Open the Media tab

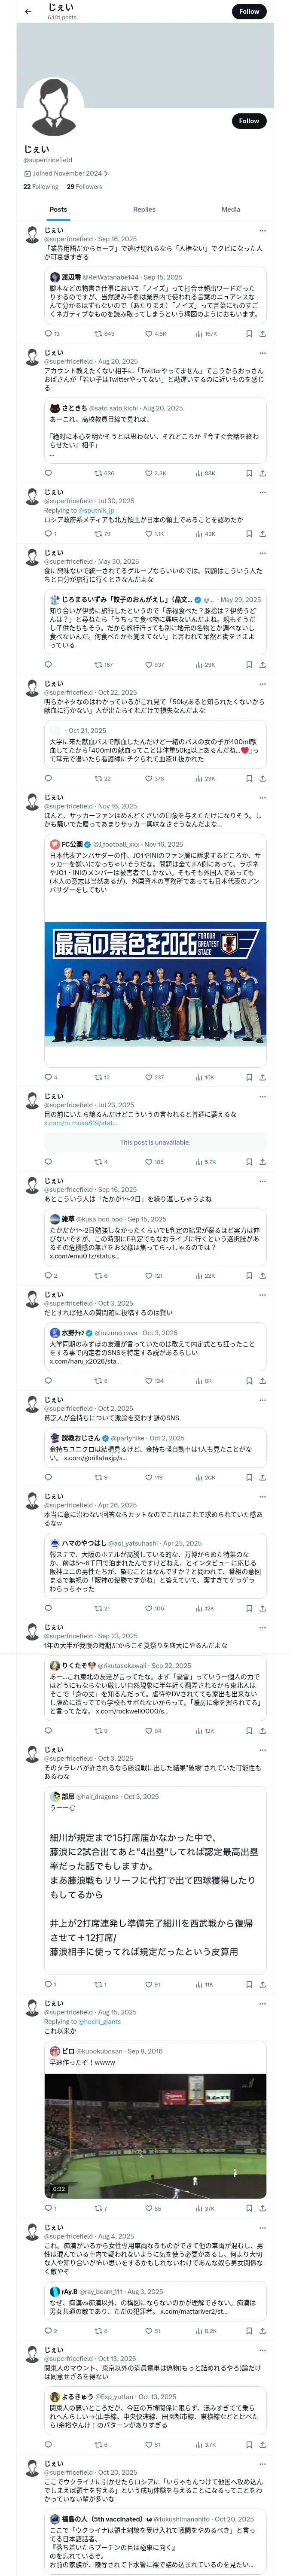point(231,210)
